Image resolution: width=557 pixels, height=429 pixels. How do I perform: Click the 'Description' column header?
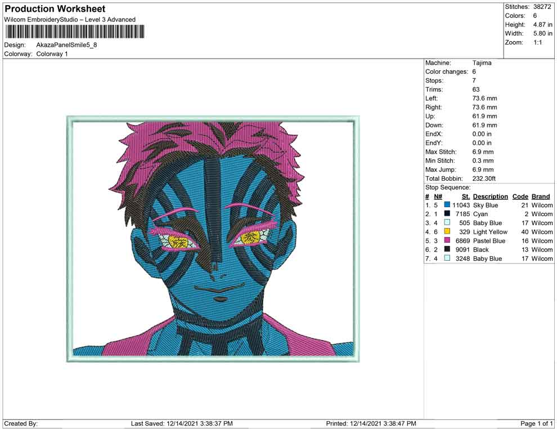(x=491, y=196)
